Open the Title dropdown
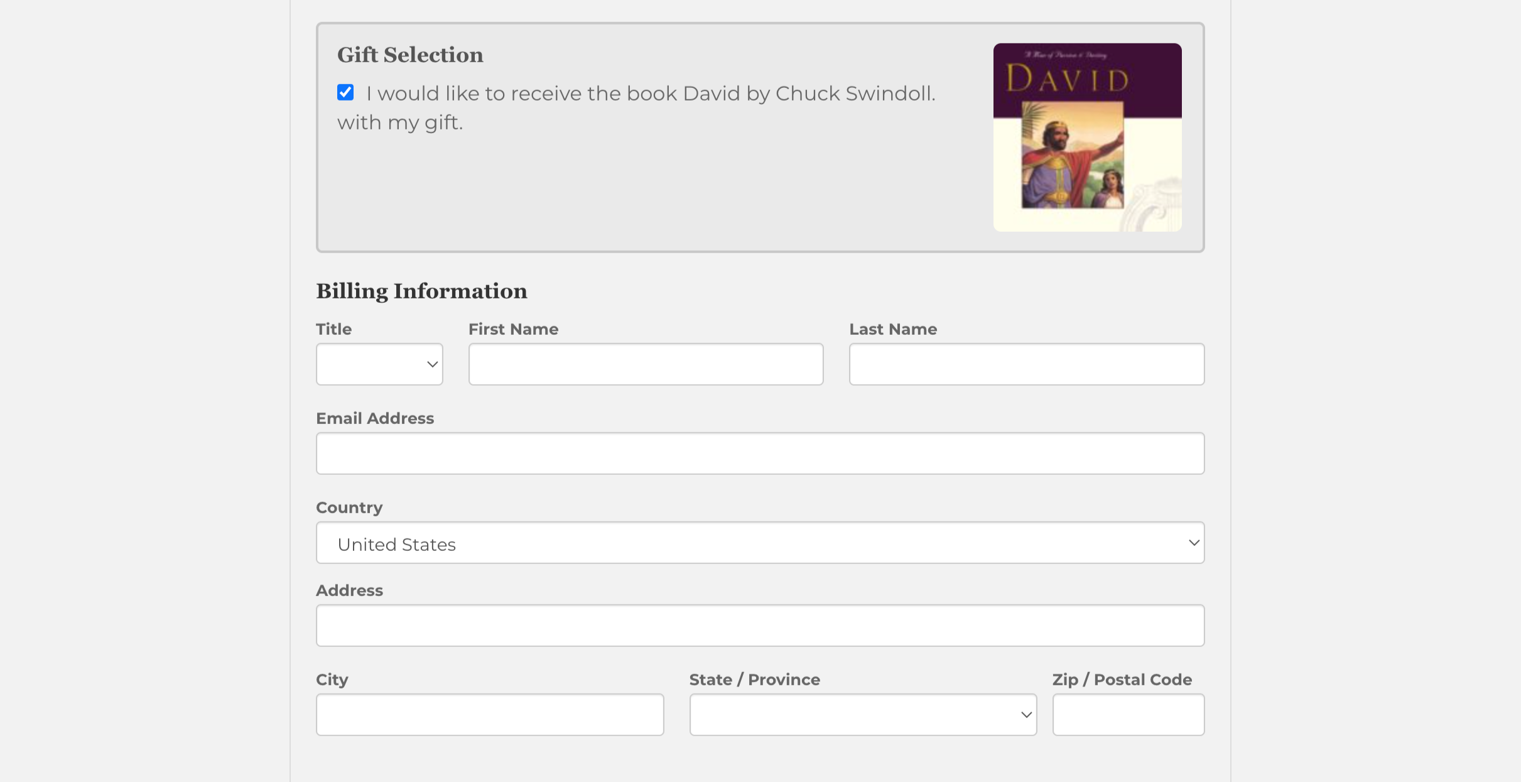1521x782 pixels. pyautogui.click(x=379, y=364)
